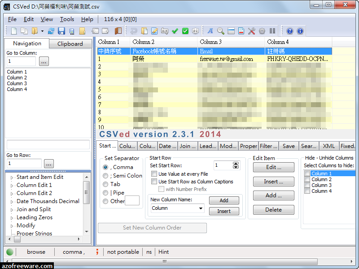Open the New Column Name combo box

click(177, 208)
